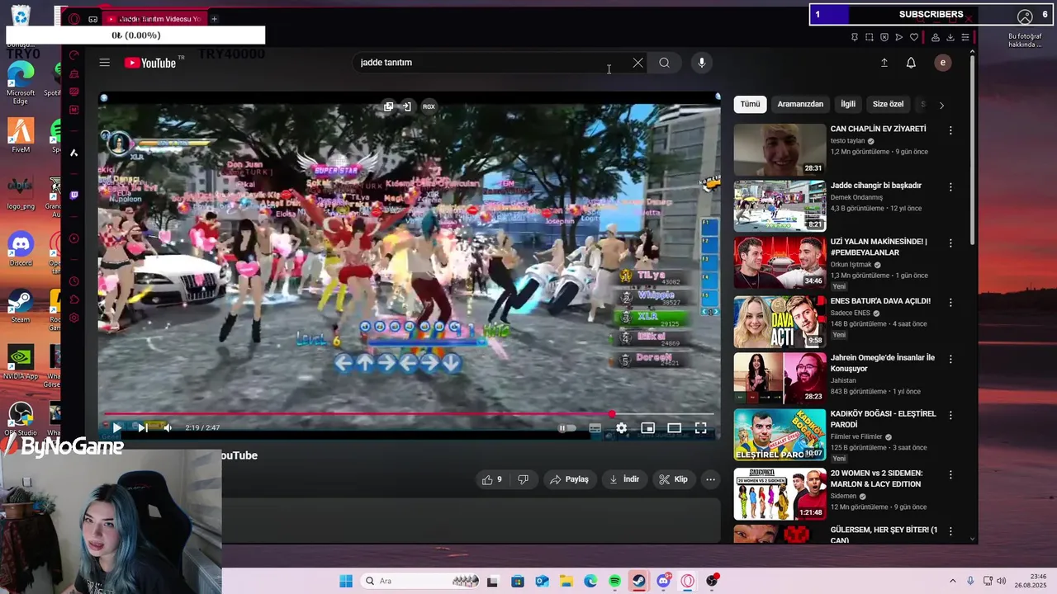Viewport: 1057px width, 594px height.
Task: Open options for 20 WOMEN vs 2 SIDEMEN
Action: pyautogui.click(x=950, y=474)
